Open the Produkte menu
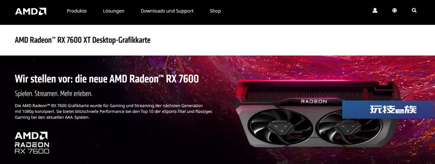This screenshot has height=164, width=435. click(x=76, y=11)
